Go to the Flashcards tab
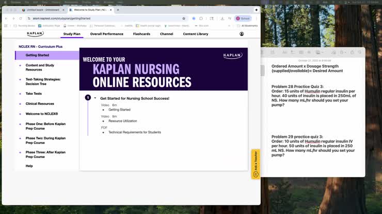This screenshot has height=214, width=382. [141, 34]
